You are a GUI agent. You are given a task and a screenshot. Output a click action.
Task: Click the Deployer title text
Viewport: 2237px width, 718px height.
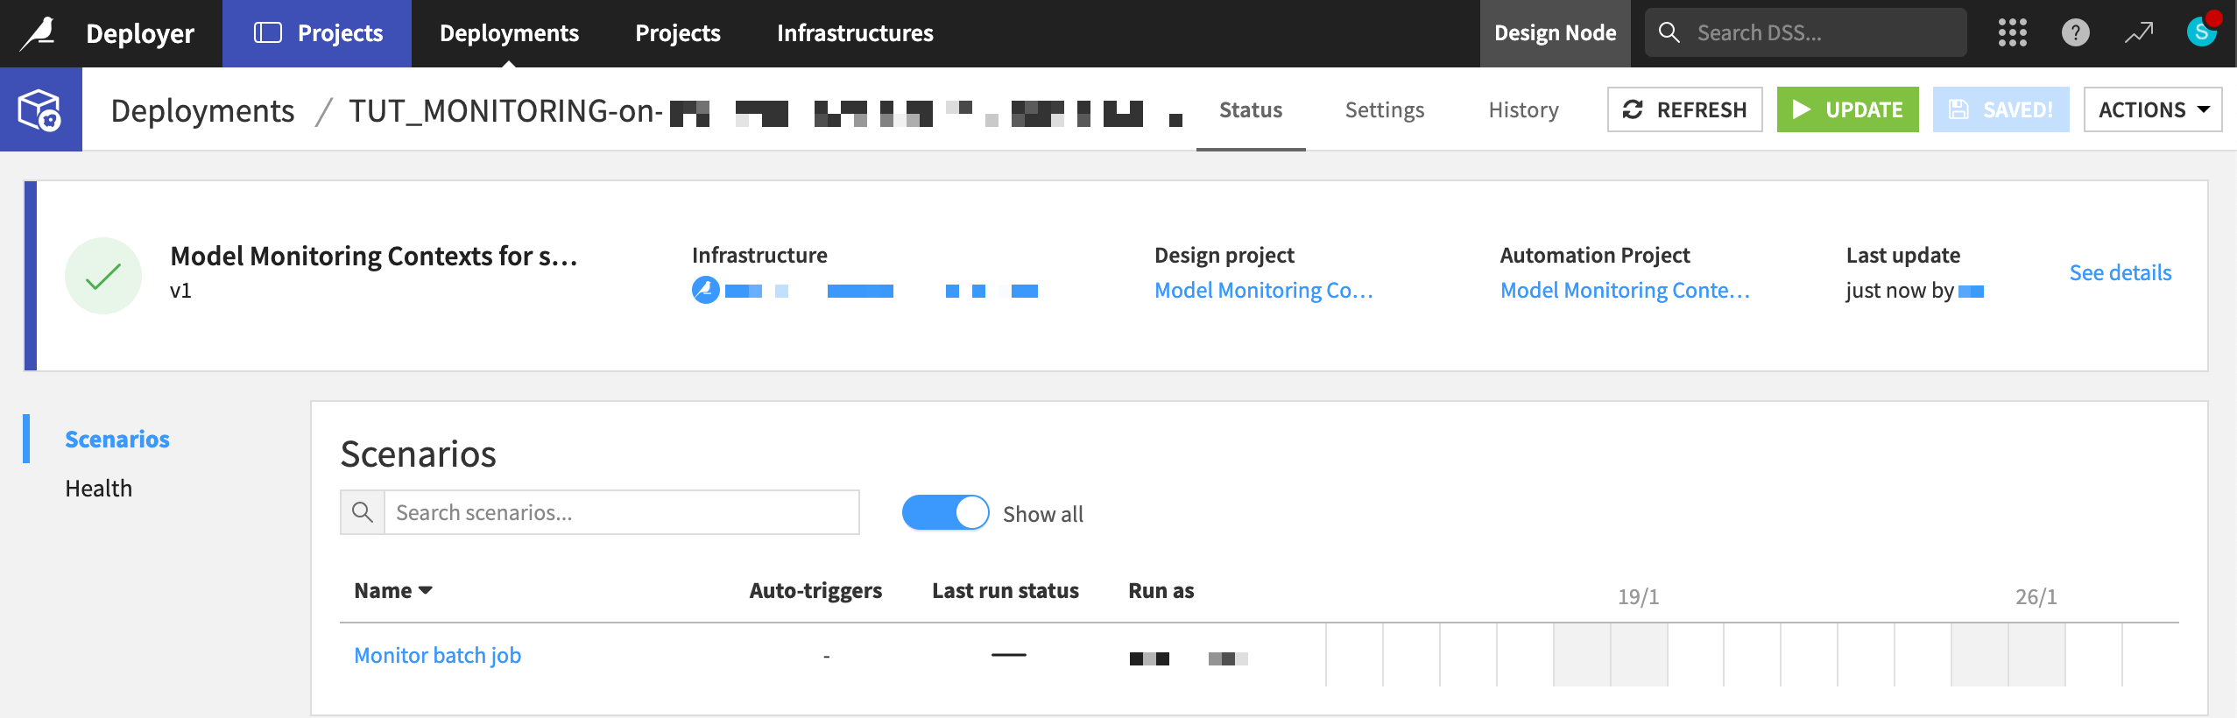[x=140, y=33]
